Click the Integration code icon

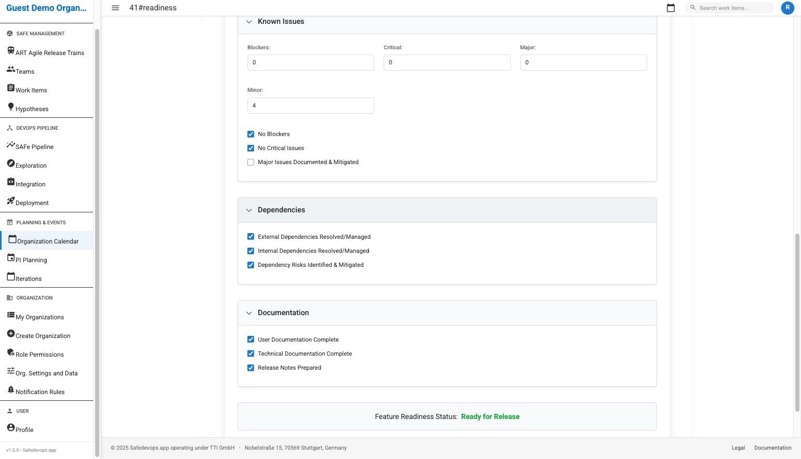(11, 182)
